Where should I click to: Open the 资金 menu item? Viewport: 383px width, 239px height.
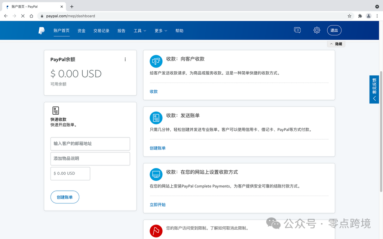[82, 31]
